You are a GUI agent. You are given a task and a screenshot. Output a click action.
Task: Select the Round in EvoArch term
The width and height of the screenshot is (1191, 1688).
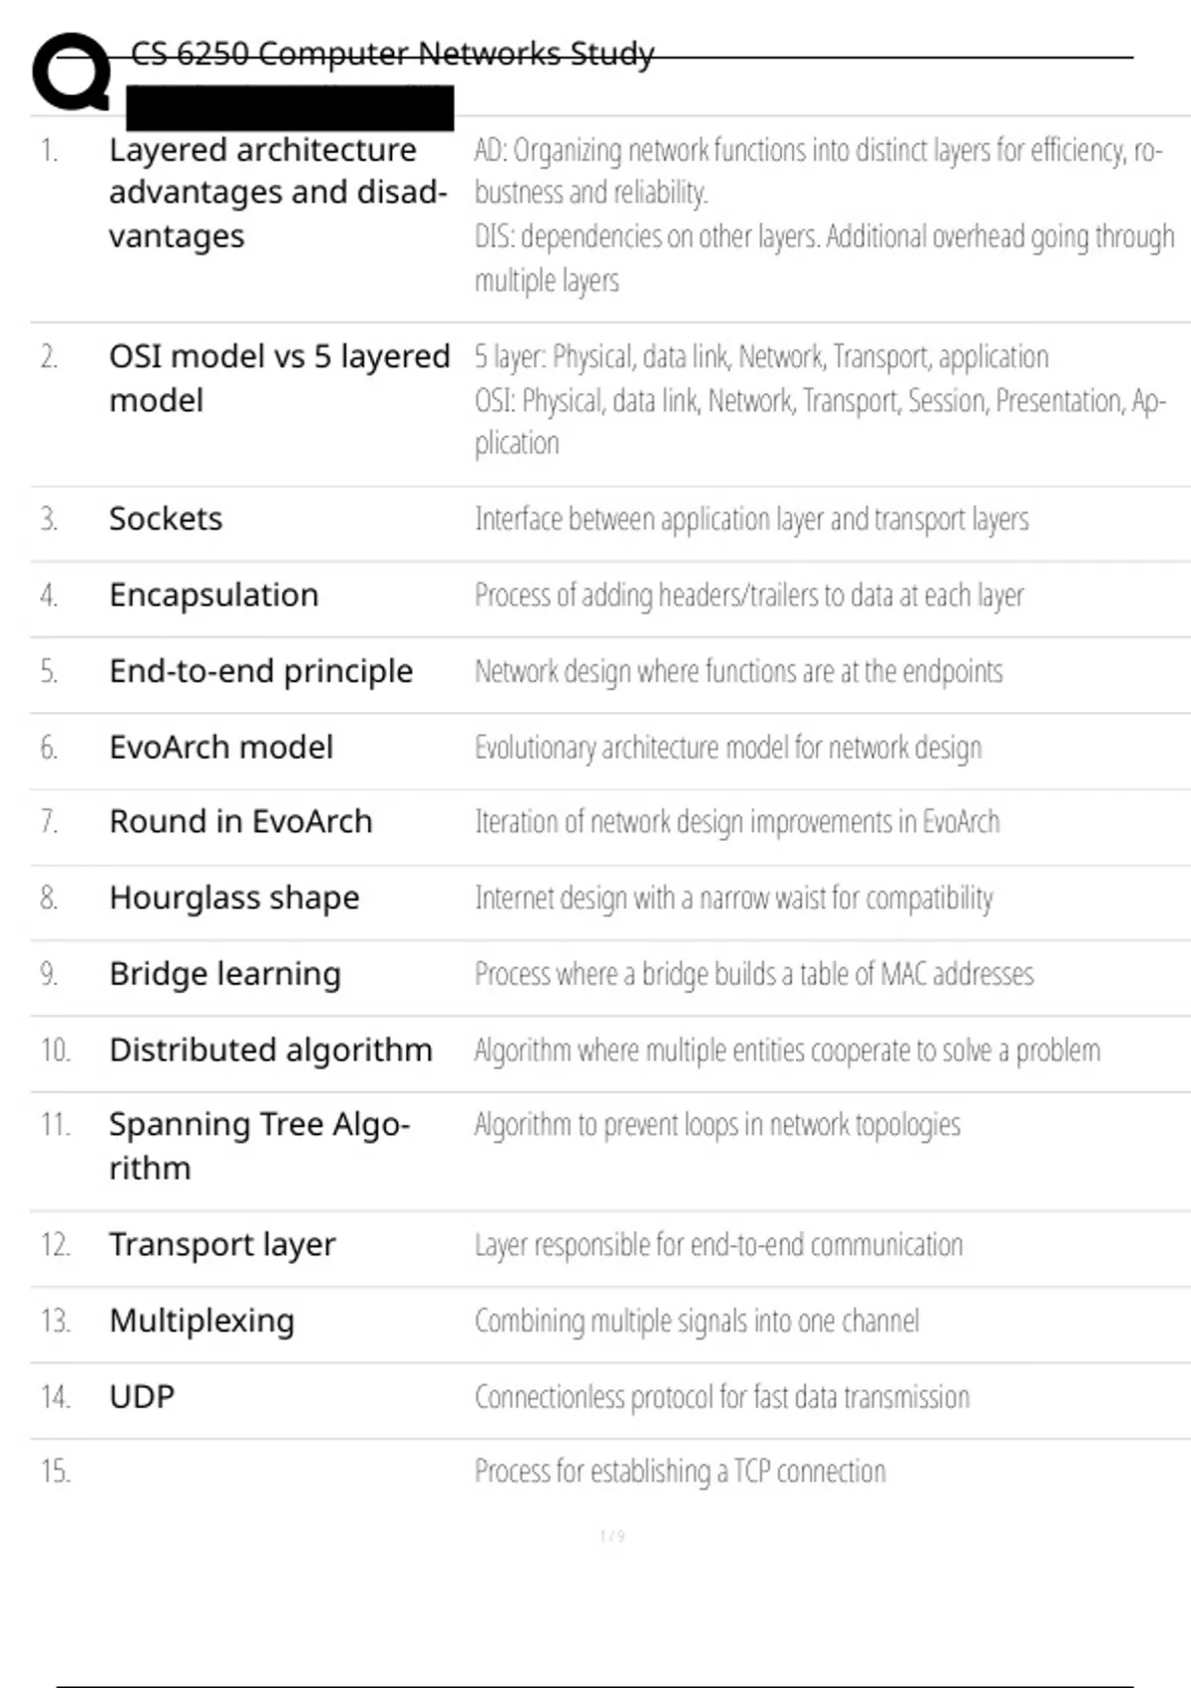click(x=240, y=822)
